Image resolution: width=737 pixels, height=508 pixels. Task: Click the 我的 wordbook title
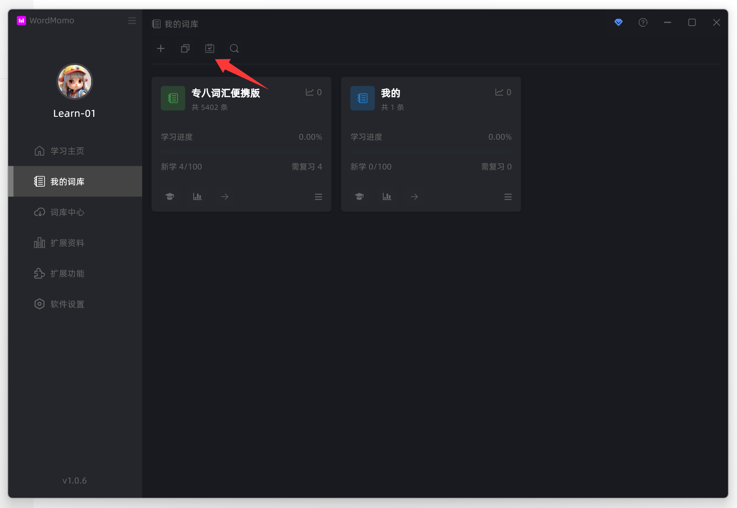point(390,93)
